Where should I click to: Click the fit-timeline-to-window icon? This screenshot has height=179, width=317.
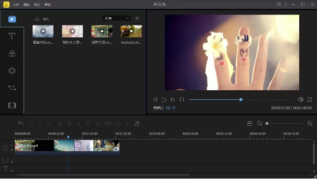pyautogui.click(x=250, y=123)
